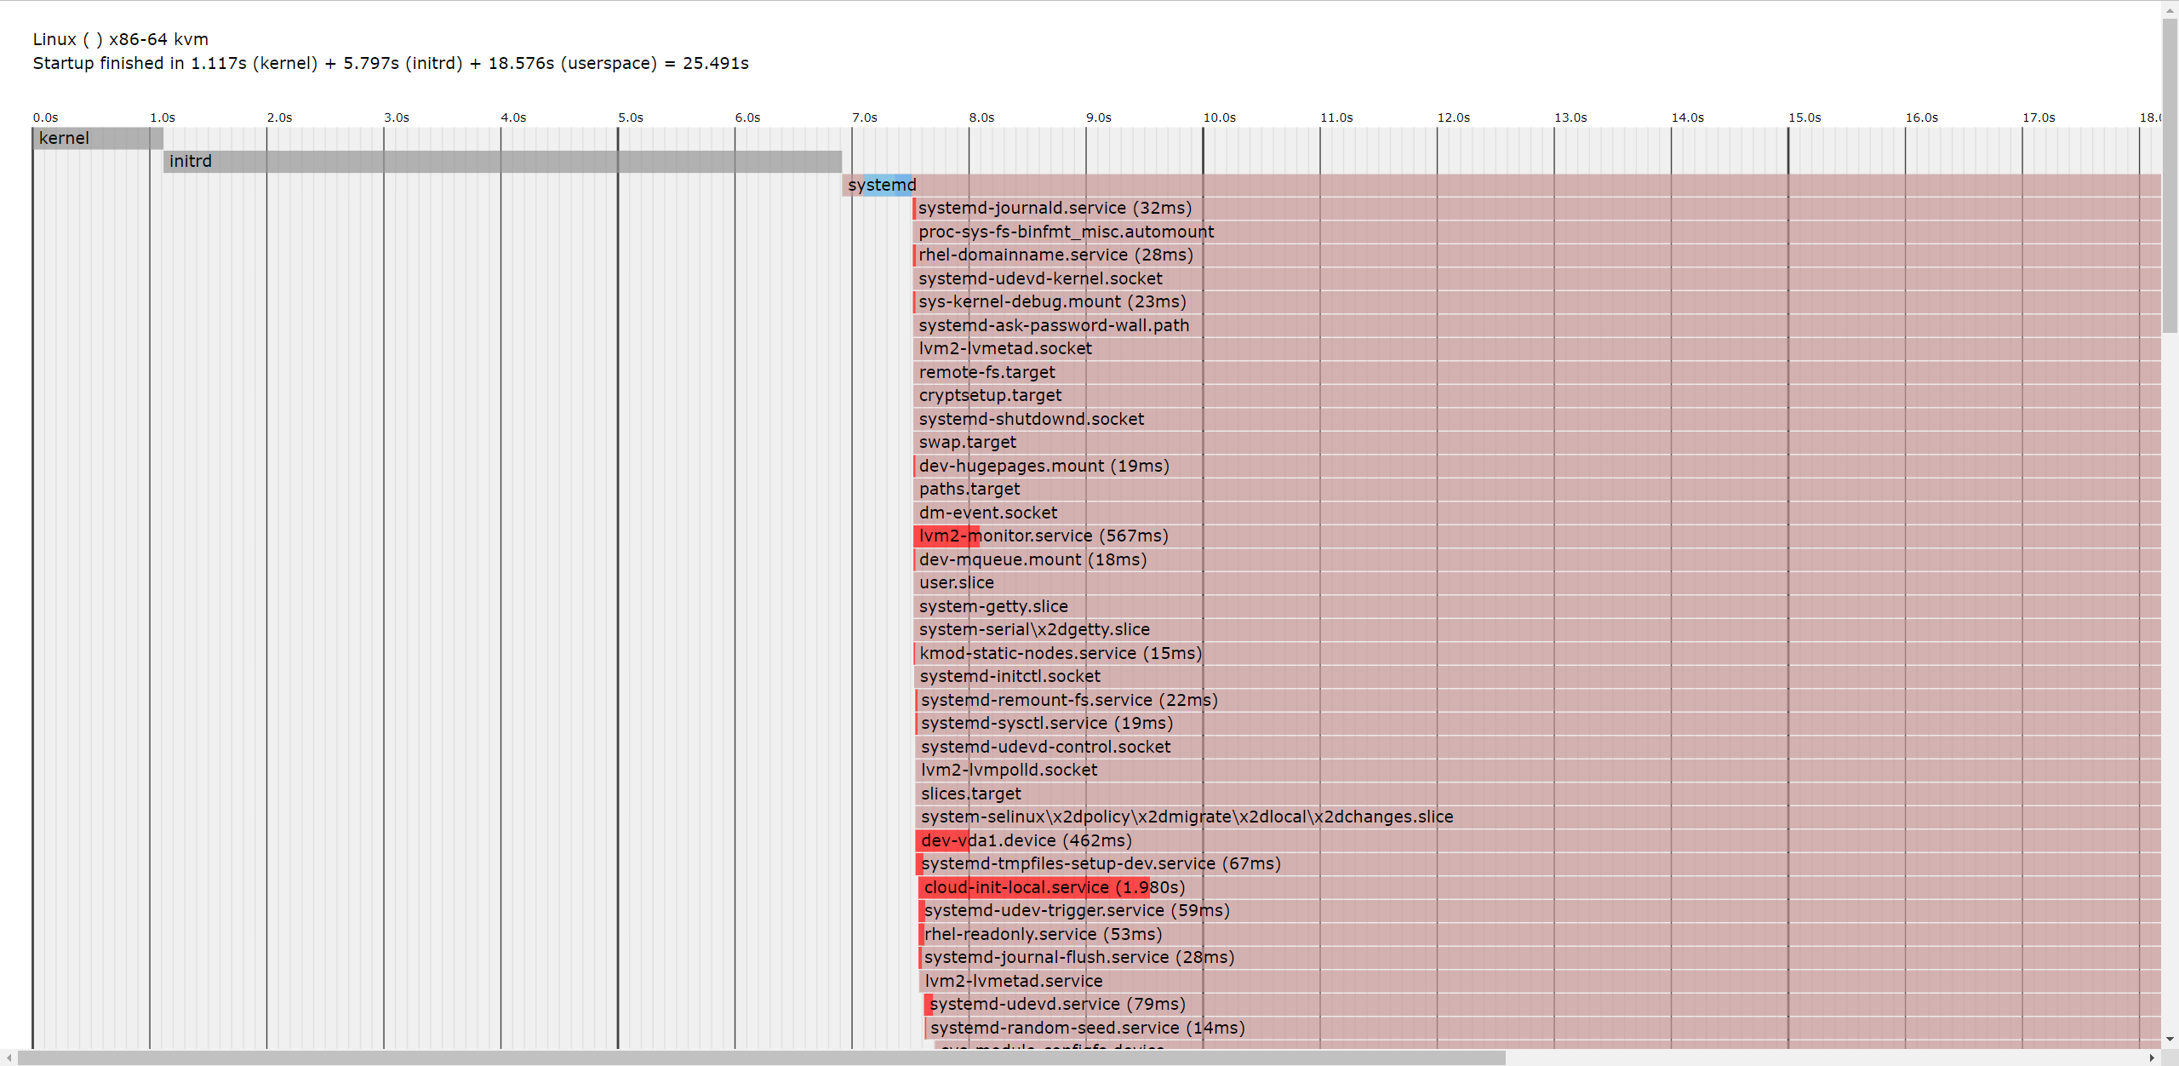Click the initrd gray bar
Image resolution: width=2179 pixels, height=1066 pixels.
pyautogui.click(x=502, y=162)
